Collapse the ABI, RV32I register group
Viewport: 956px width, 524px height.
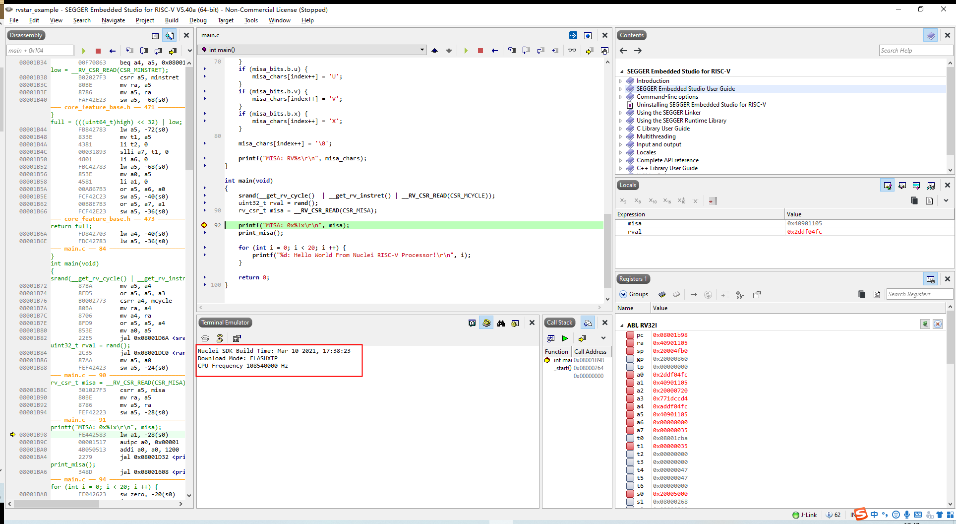[622, 326]
